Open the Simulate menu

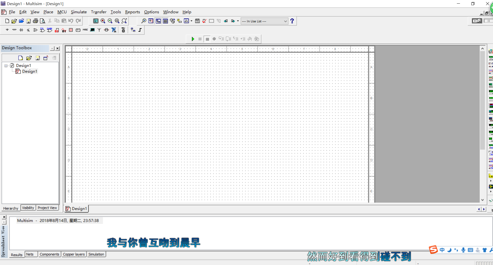79,12
